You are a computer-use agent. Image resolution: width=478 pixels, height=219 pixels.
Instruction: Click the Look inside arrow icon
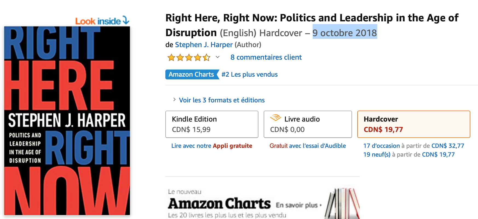tap(126, 20)
